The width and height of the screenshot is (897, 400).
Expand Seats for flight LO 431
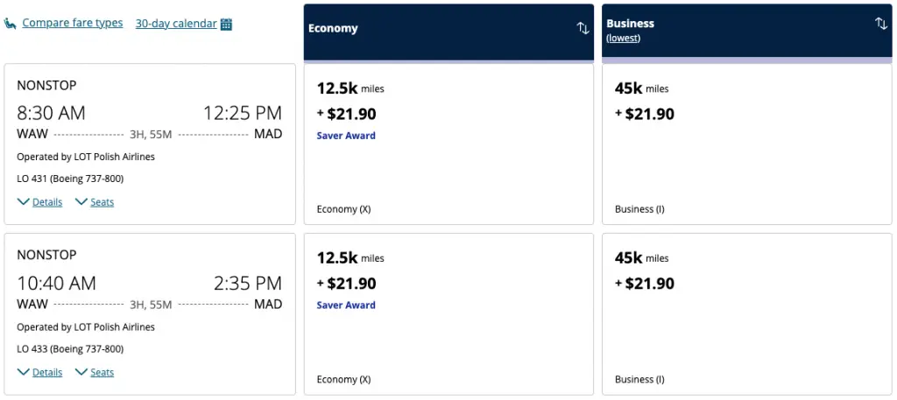(95, 202)
